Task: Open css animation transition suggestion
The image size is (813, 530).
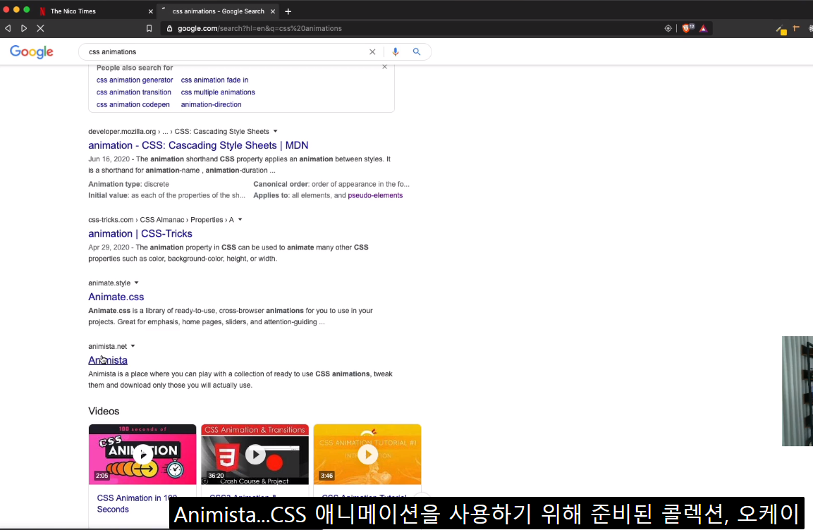Action: point(134,92)
